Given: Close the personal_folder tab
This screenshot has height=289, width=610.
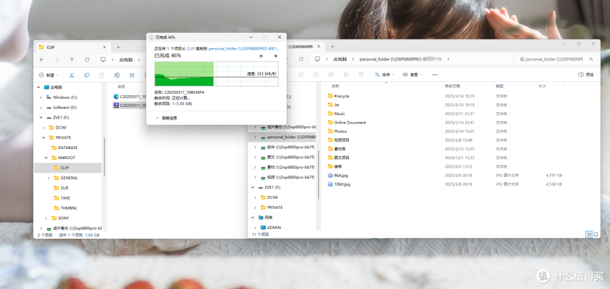Looking at the screenshot, I should (318, 47).
